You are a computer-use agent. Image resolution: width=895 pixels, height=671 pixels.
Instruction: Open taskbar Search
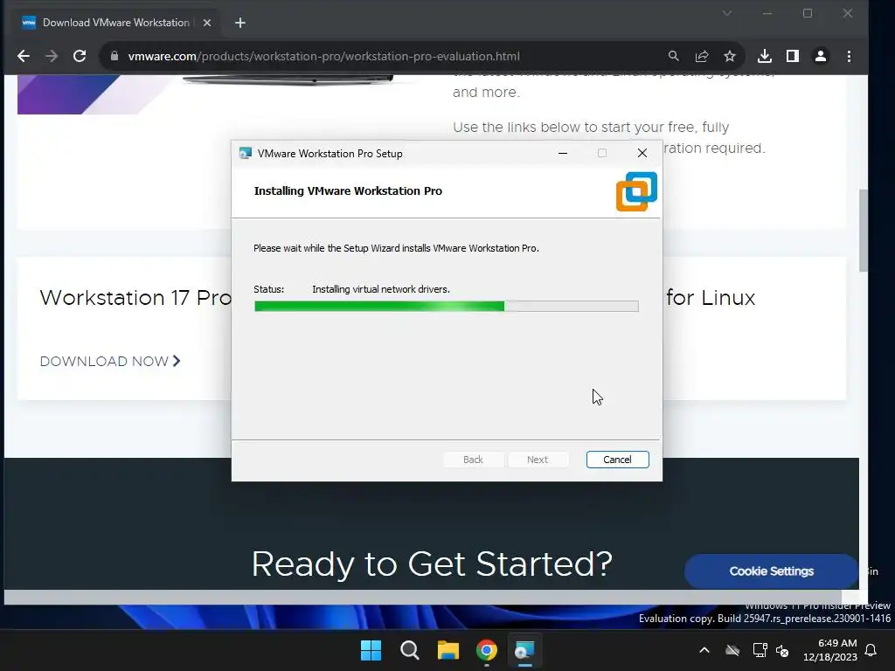click(410, 650)
